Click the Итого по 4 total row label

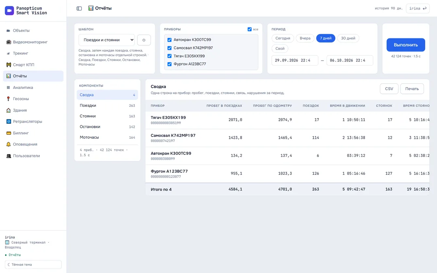pyautogui.click(x=161, y=189)
